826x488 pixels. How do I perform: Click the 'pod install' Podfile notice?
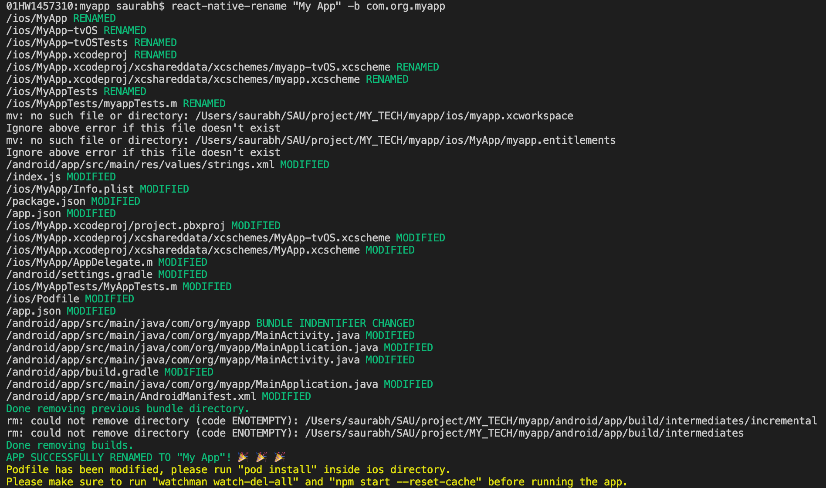pyautogui.click(x=228, y=470)
